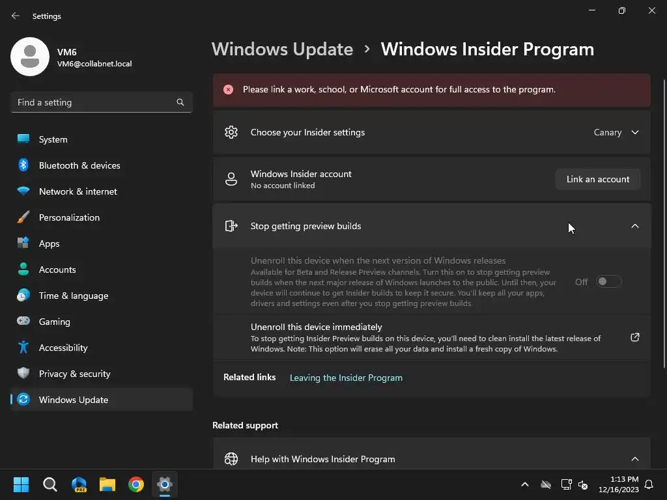
Task: Go to Accounts settings
Action: tap(101, 269)
